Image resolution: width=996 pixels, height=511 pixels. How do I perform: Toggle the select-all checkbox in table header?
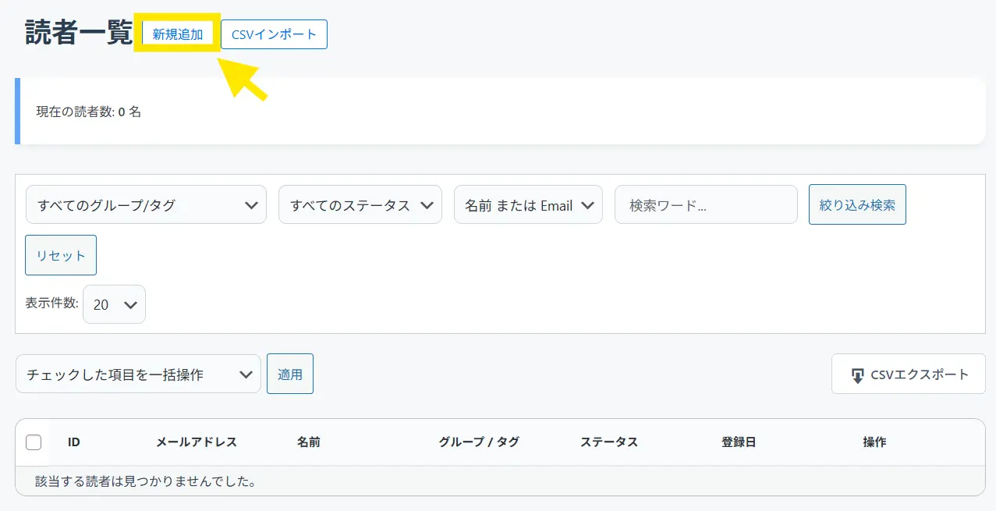[x=34, y=442]
